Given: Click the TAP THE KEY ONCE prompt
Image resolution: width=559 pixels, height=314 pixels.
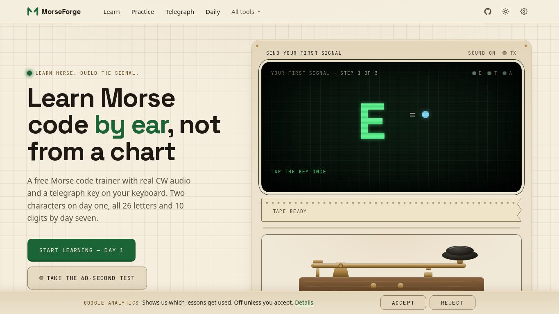Looking at the screenshot, I should pyautogui.click(x=299, y=172).
